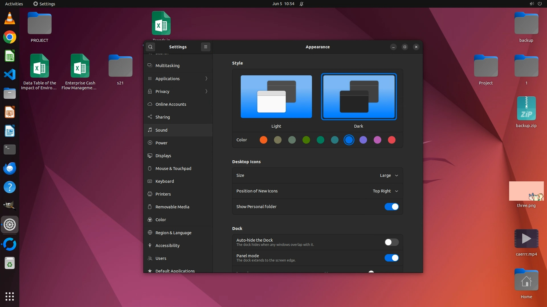Image resolution: width=547 pixels, height=307 pixels.
Task: Open Thunderbird mail from the dock
Action: tap(9, 168)
